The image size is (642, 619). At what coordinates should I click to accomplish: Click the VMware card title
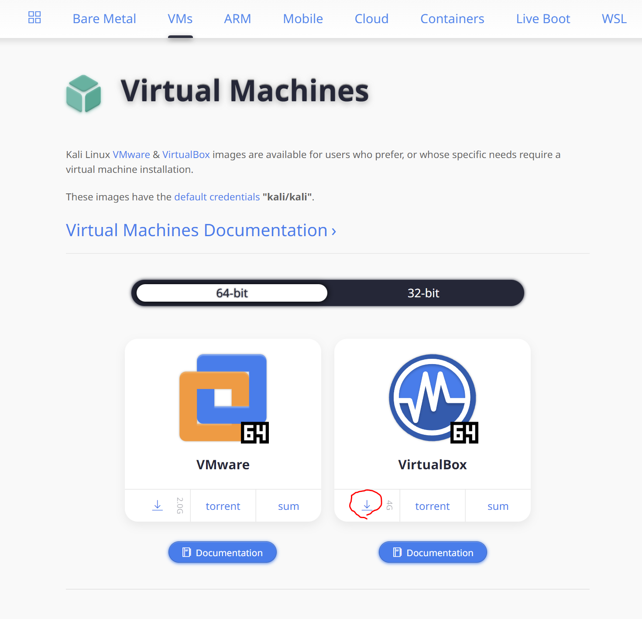pos(223,464)
